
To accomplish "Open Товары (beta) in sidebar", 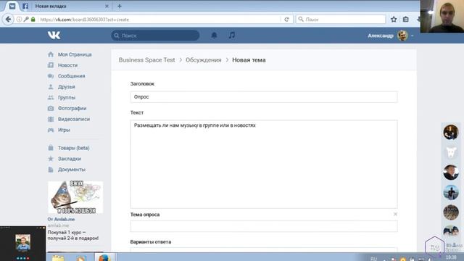I will pyautogui.click(x=73, y=148).
